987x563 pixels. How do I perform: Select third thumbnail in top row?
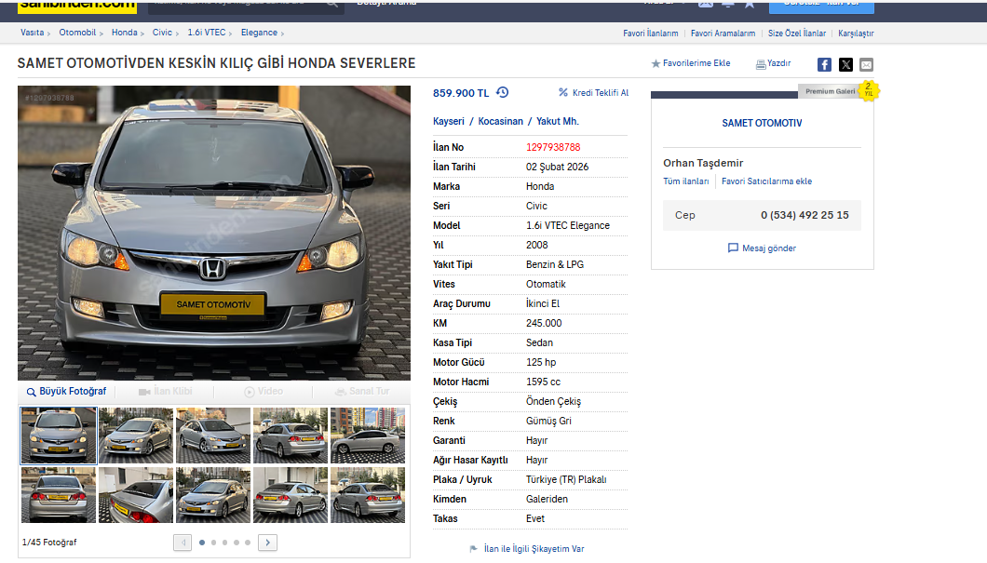click(213, 436)
